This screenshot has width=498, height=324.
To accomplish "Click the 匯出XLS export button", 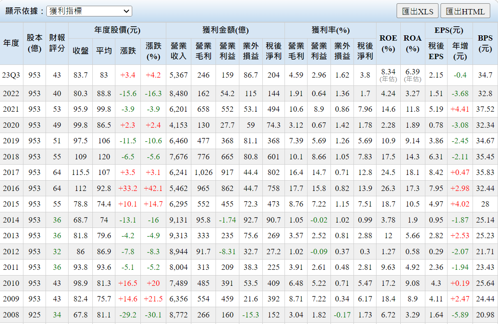I will pos(418,11).
